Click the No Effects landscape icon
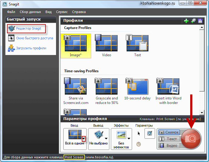Viewport: 209px width, 162px height. point(121,134)
